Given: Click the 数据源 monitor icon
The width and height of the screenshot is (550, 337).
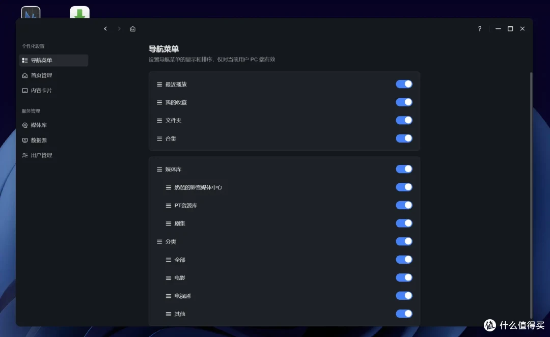Looking at the screenshot, I should (25, 141).
